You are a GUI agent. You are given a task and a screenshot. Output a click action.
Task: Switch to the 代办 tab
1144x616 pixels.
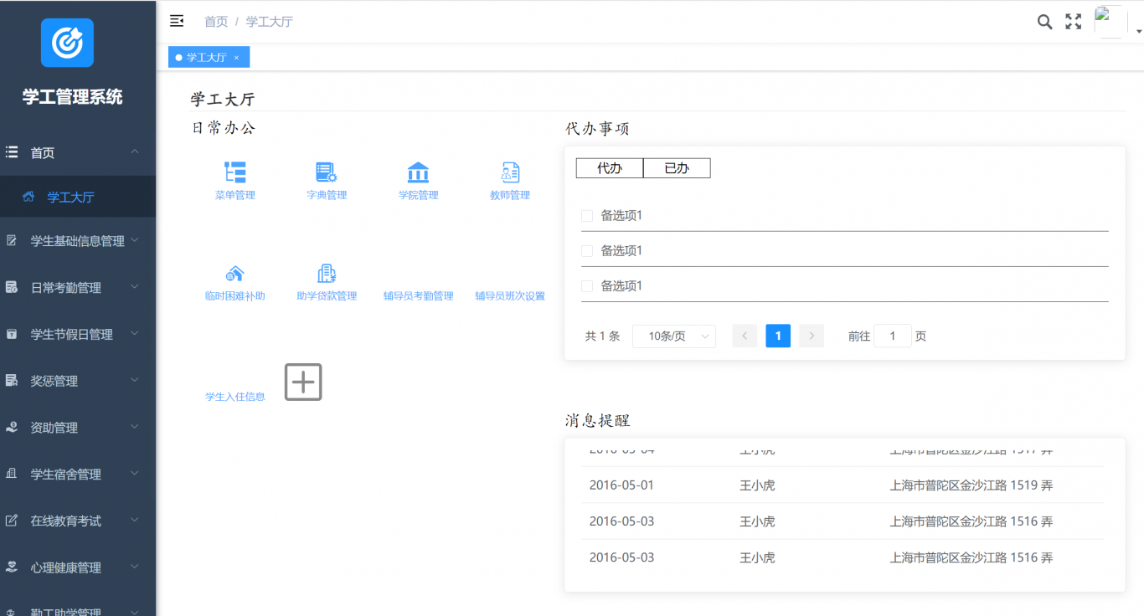click(x=610, y=168)
